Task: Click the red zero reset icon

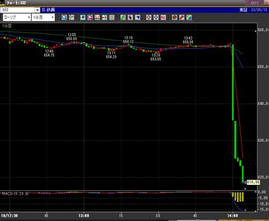Action: click(x=149, y=18)
